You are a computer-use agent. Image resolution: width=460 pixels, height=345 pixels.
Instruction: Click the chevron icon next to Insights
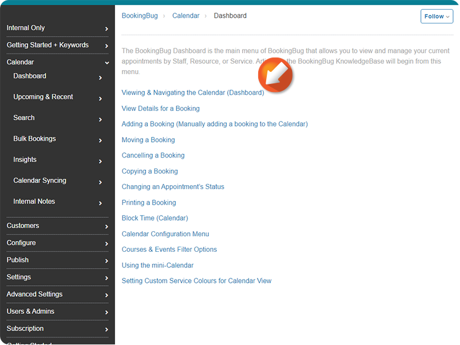click(x=101, y=162)
